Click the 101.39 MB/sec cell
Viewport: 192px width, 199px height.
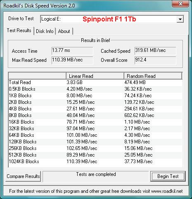pos(82,142)
